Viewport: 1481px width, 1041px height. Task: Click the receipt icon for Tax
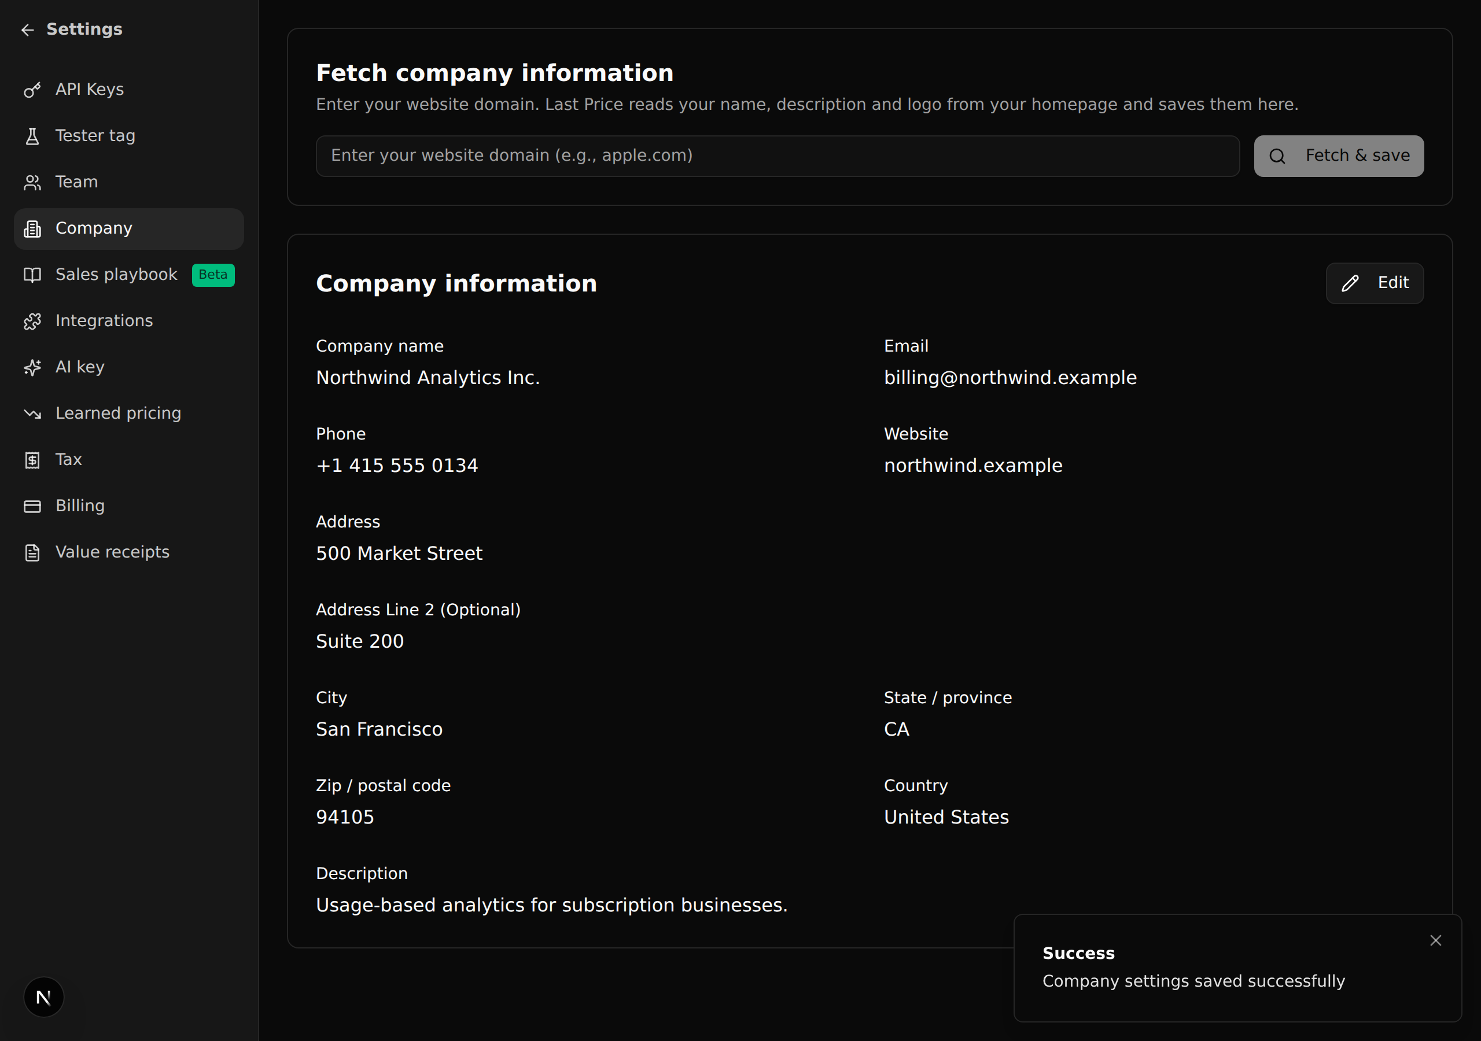(x=32, y=460)
